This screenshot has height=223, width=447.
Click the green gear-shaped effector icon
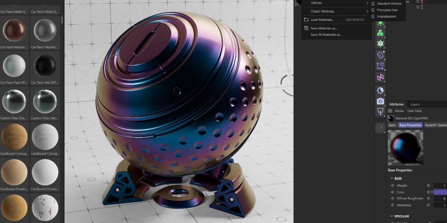pos(380,44)
